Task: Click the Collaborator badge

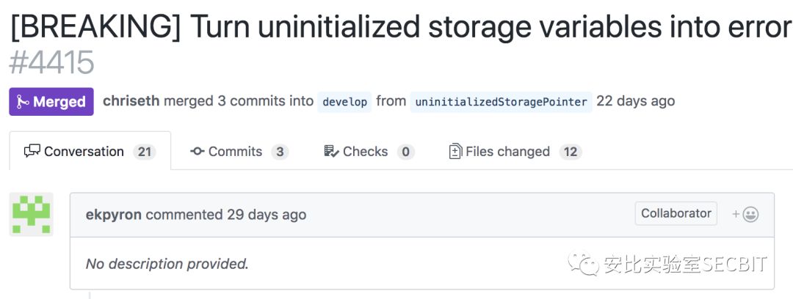Action: click(x=676, y=213)
